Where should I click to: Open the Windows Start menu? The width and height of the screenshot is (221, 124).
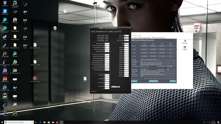coord(2,122)
